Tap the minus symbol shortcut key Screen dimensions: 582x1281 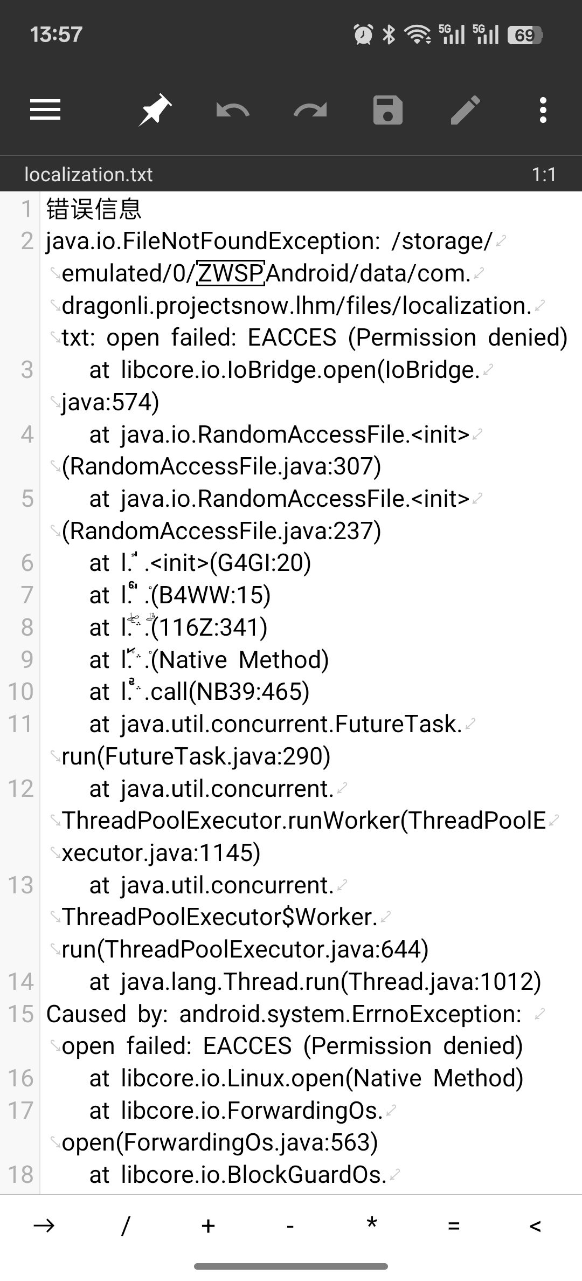290,1227
